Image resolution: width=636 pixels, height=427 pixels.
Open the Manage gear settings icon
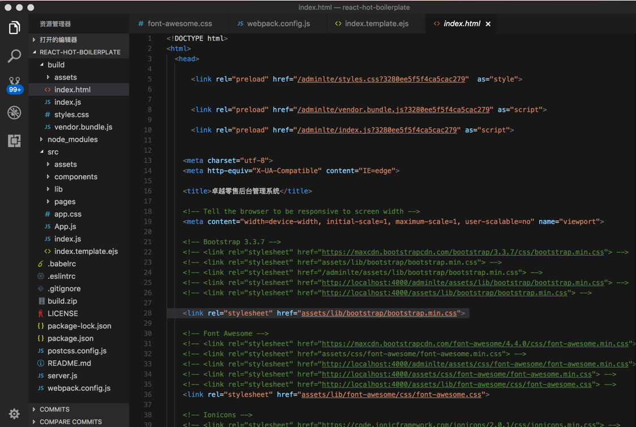click(14, 413)
